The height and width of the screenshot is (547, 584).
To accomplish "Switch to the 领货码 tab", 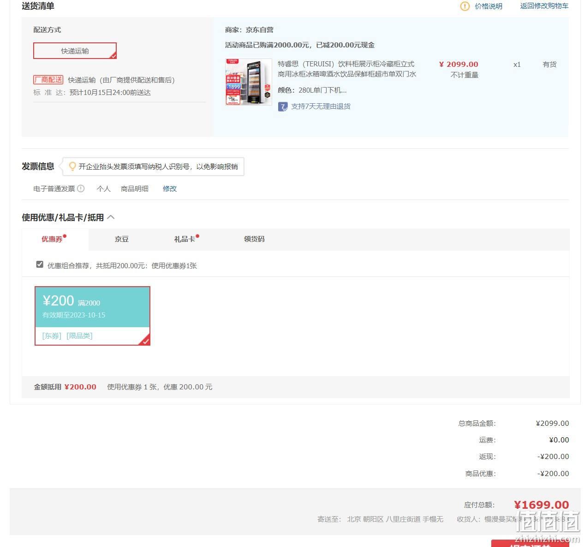I will 254,239.
